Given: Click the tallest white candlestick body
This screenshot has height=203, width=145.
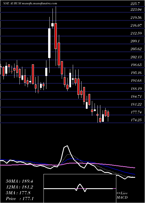Looking at the screenshot, I should pos(49,43).
